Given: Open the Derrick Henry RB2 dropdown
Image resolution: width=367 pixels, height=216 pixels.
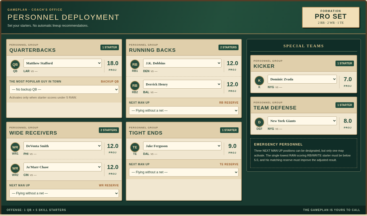Looking at the screenshot, I should 182,84.
